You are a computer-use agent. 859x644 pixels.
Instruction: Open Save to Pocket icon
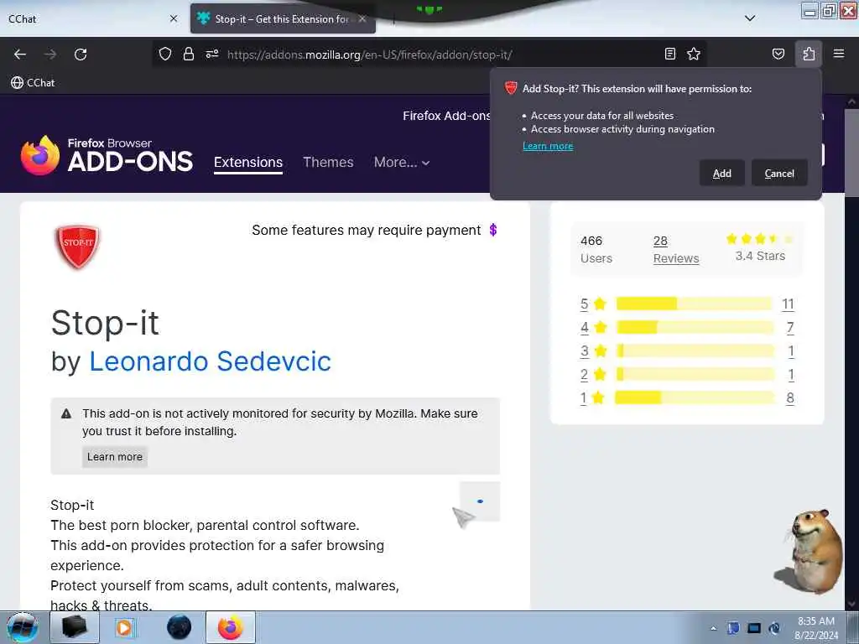coord(778,54)
